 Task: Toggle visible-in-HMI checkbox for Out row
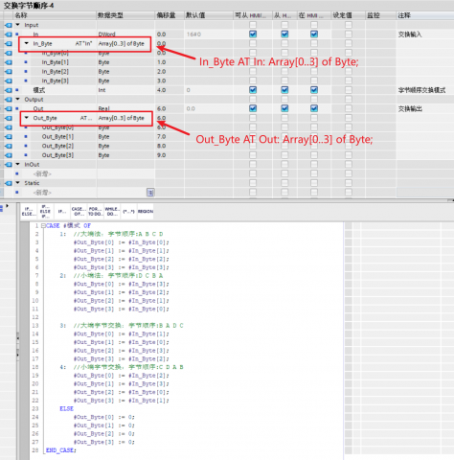(314, 108)
